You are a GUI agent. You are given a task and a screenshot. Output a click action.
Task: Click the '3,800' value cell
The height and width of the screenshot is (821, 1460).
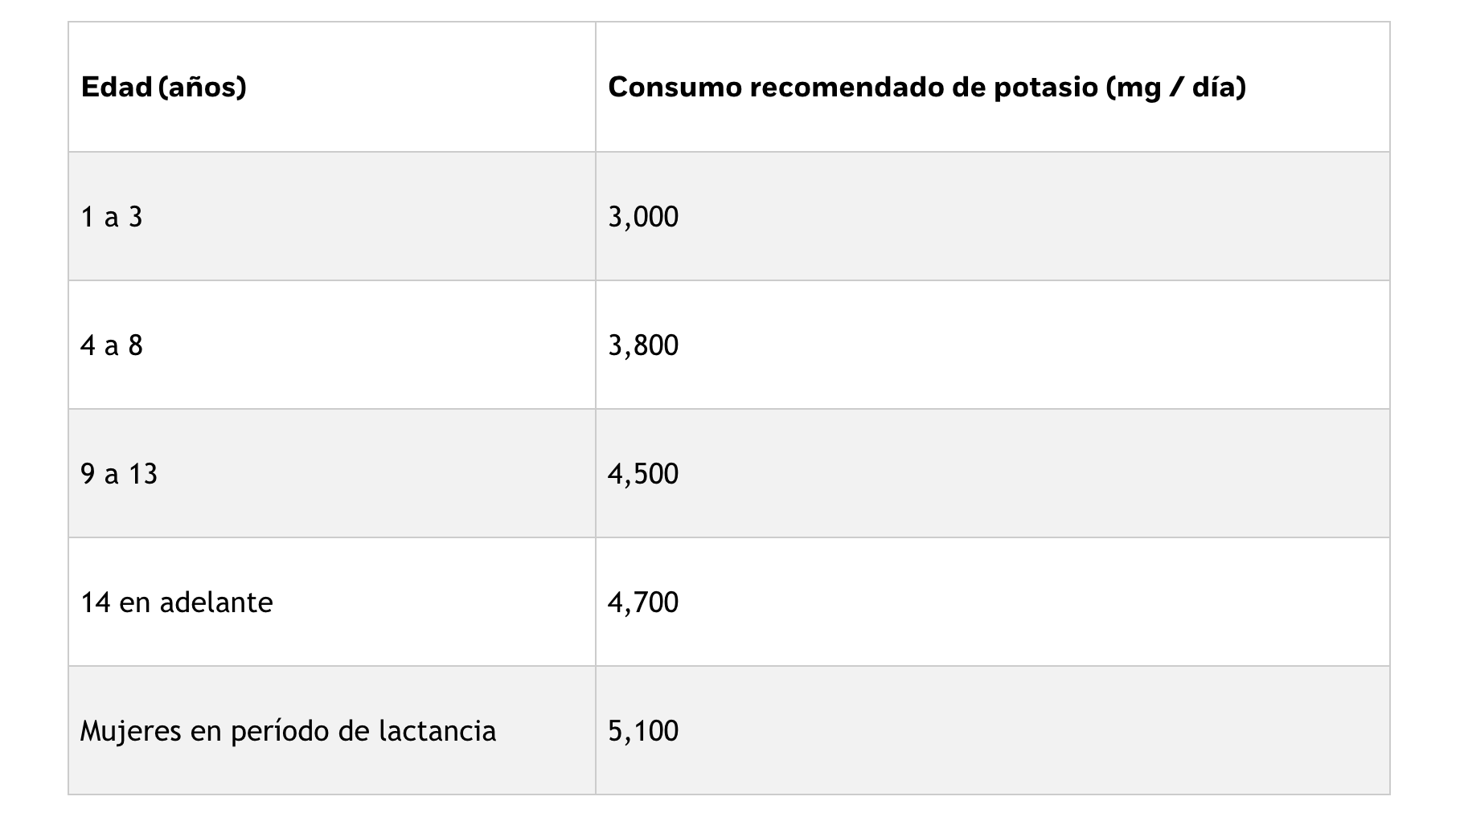(x=993, y=345)
